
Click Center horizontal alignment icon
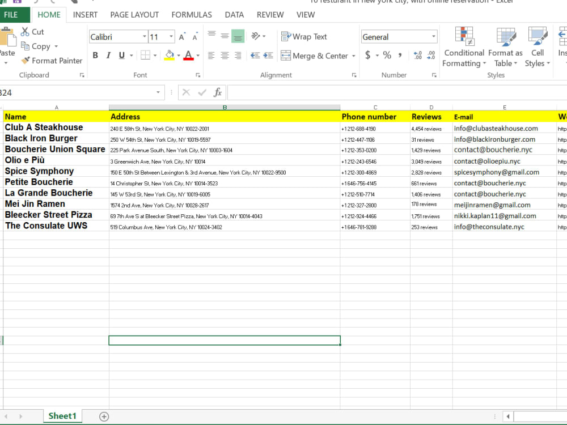click(x=225, y=56)
